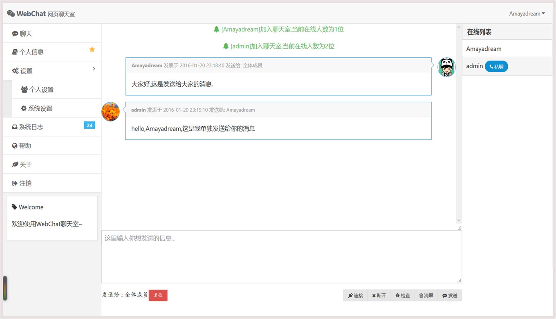This screenshot has height=319, width=556.
Task: Click the 连接 connect button
Action: coord(355,295)
